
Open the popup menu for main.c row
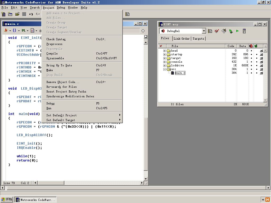[261, 73]
